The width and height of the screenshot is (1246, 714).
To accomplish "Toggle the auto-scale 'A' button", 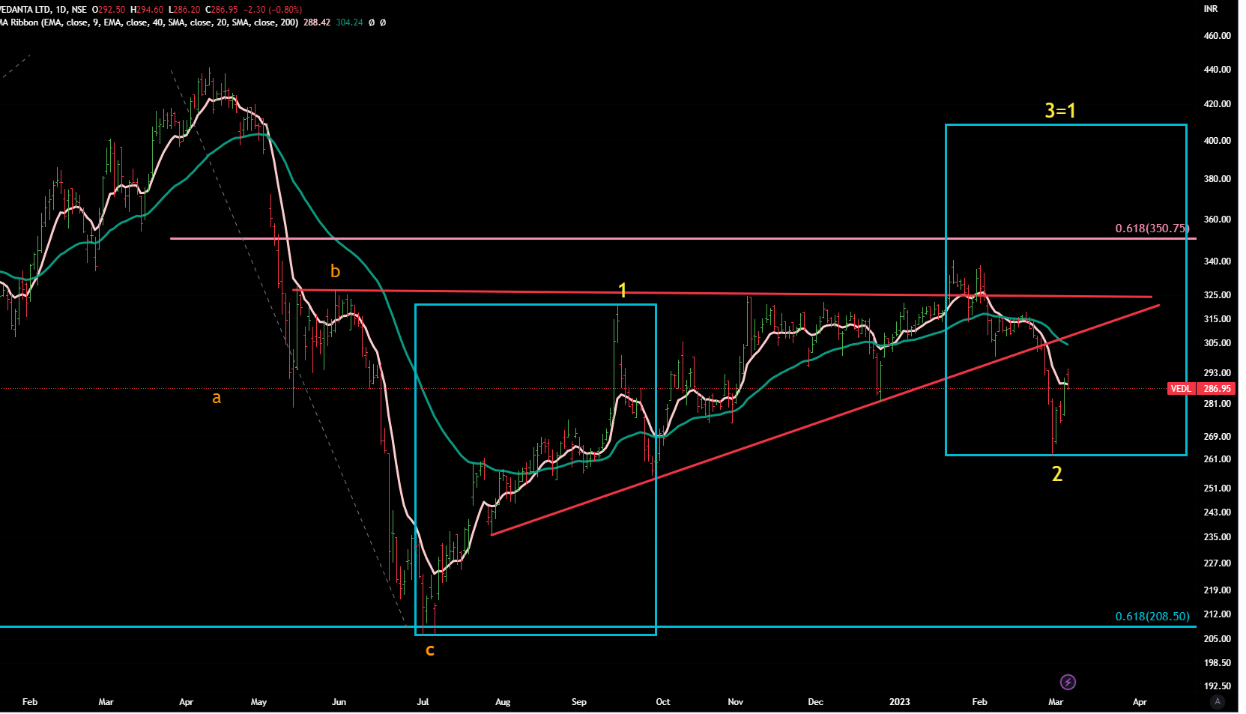I will click(x=1218, y=701).
